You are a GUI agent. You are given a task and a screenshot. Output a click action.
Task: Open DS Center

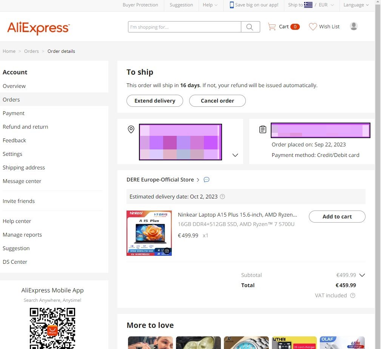[x=15, y=262]
